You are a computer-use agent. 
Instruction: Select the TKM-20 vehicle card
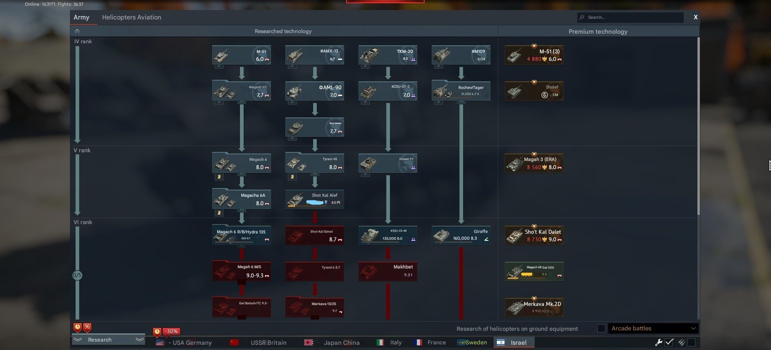coord(388,55)
